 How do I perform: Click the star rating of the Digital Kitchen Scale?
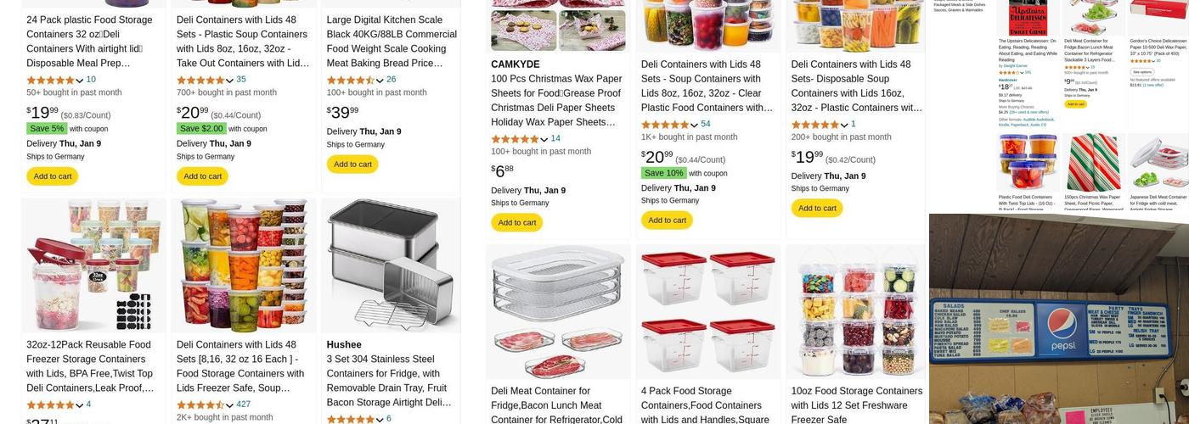pyautogui.click(x=351, y=80)
